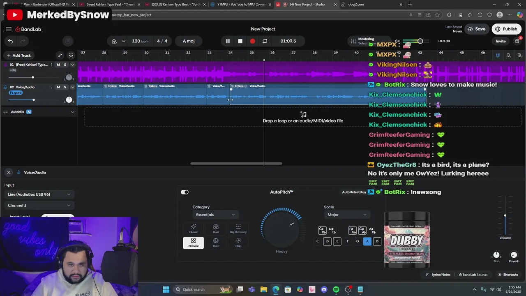Toggle loop cycle mode
The image size is (526, 296).
[265, 41]
